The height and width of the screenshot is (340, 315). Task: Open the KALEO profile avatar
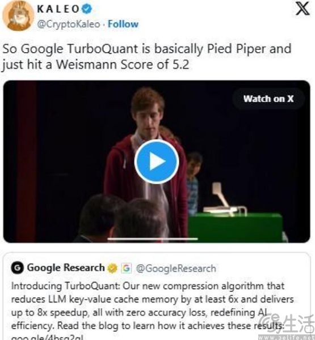pyautogui.click(x=18, y=16)
